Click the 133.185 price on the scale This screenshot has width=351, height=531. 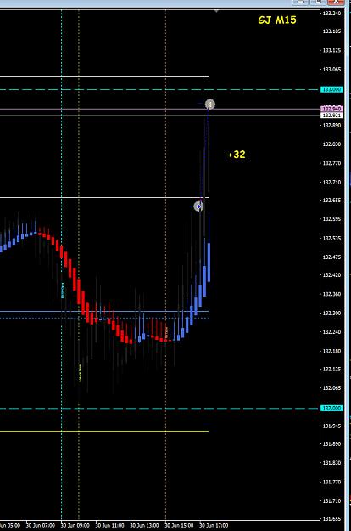331,31
